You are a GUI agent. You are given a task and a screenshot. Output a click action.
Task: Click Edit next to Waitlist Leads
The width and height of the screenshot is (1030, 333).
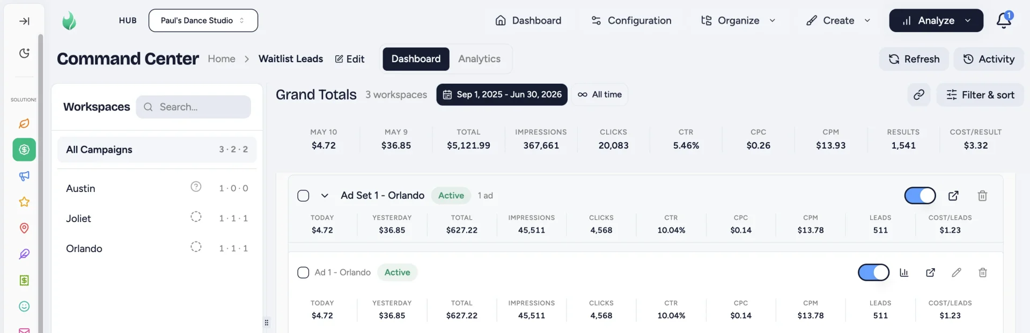click(350, 59)
